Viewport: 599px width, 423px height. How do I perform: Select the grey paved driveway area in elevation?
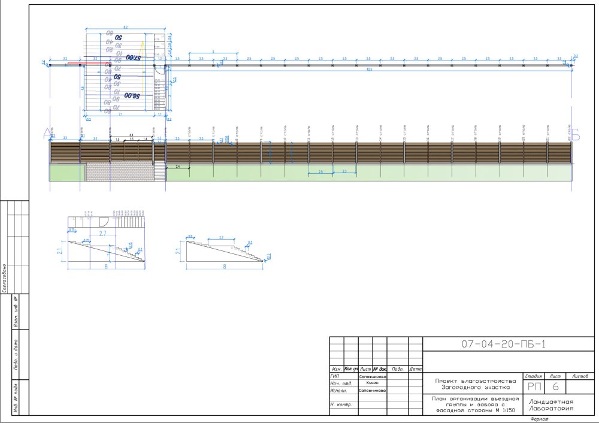click(x=120, y=172)
